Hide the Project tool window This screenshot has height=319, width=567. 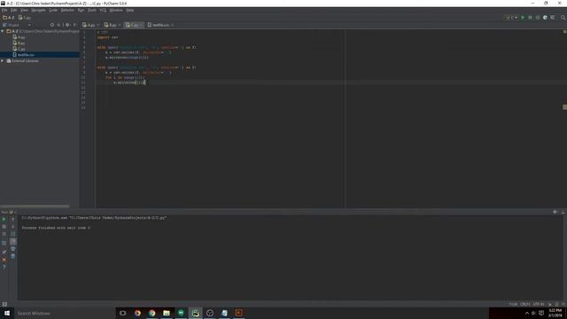point(74,25)
